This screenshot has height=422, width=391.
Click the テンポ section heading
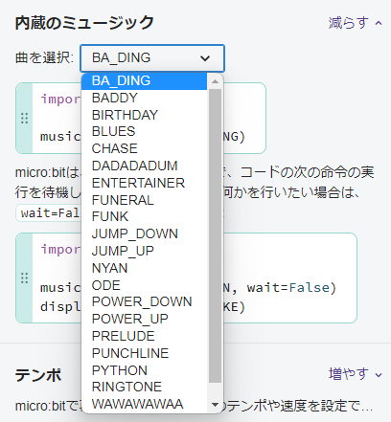(x=38, y=375)
